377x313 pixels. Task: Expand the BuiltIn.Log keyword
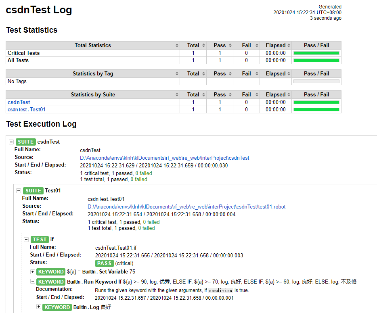[x=39, y=307]
